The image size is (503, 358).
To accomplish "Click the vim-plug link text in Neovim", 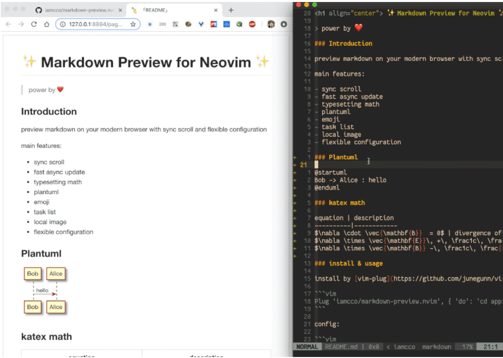I will pyautogui.click(x=372, y=279).
